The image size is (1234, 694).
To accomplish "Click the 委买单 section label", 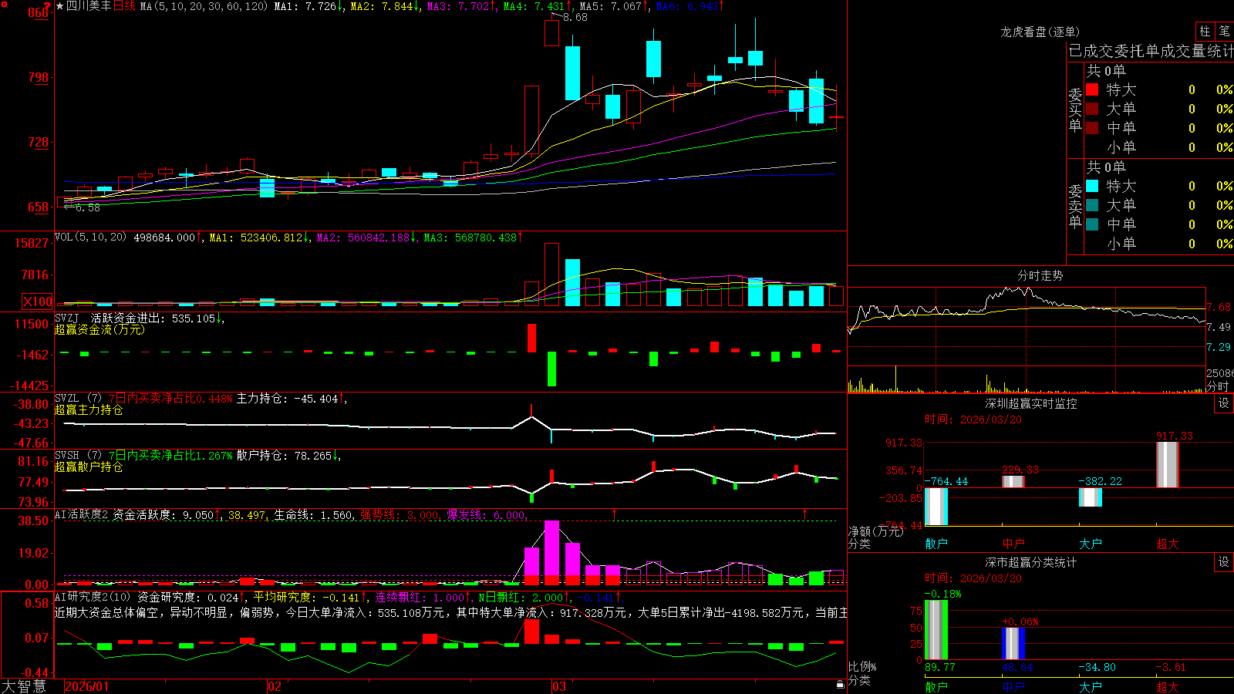I will pyautogui.click(x=1075, y=109).
